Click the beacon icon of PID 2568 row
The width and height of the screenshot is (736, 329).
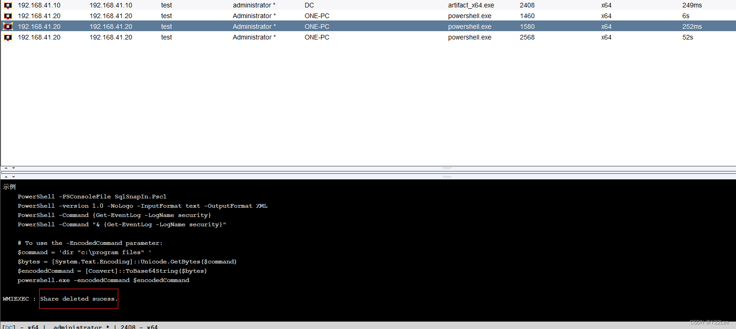pyautogui.click(x=8, y=37)
